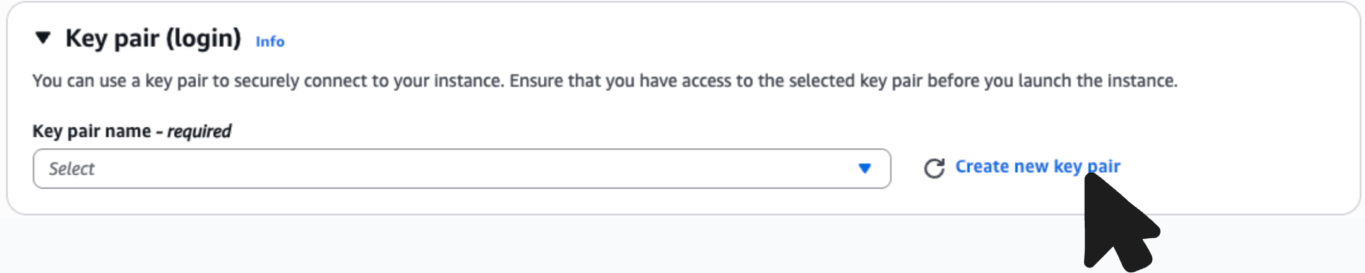Click the Key pair (login) heading
The width and height of the screenshot is (1365, 273).
(153, 38)
